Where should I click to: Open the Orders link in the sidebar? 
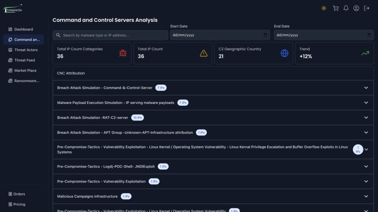(x=19, y=194)
